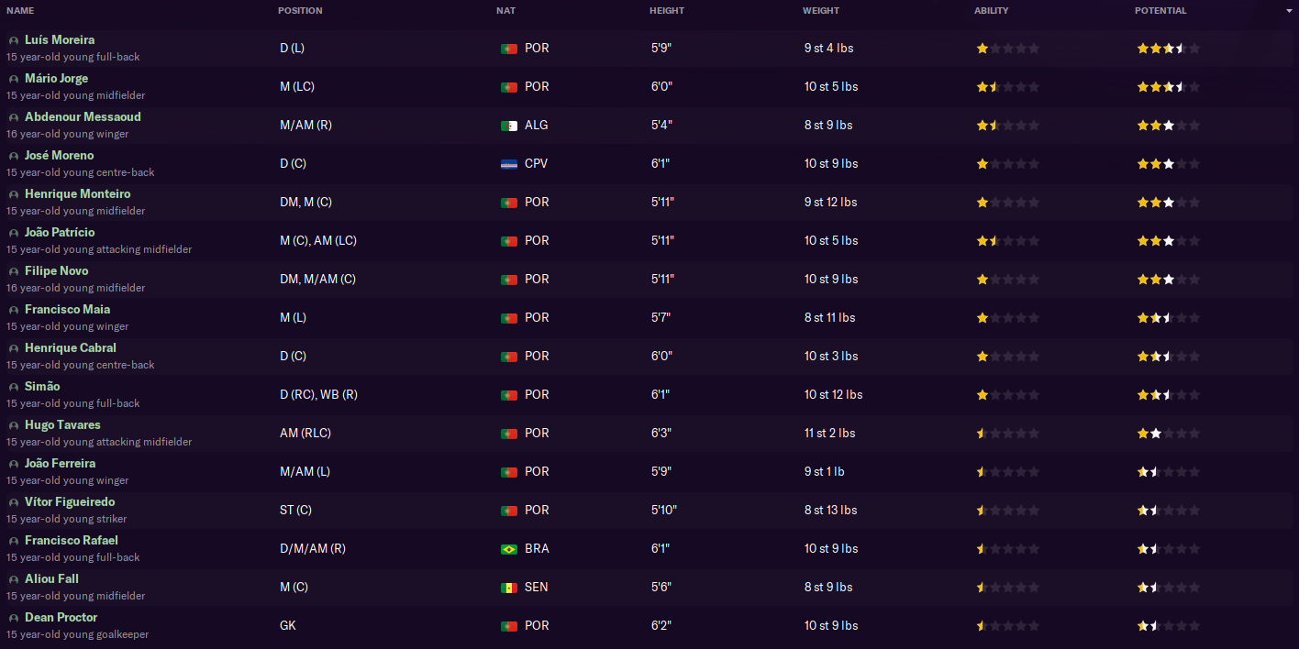The image size is (1299, 649).
Task: Click Luís Moreira's potential star rating
Action: coord(1168,49)
